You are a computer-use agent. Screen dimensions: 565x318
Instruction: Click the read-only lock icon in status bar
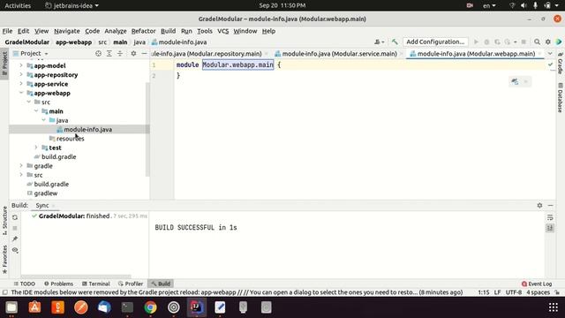click(x=557, y=292)
